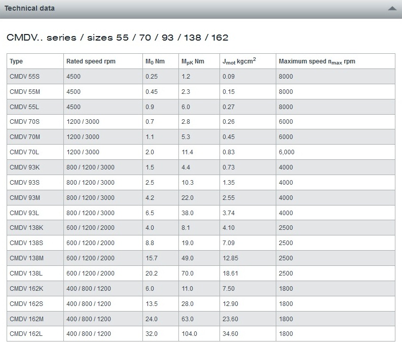Click the 6,000 max speed for CMDV 70L
The height and width of the screenshot is (342, 402).
pos(286,152)
